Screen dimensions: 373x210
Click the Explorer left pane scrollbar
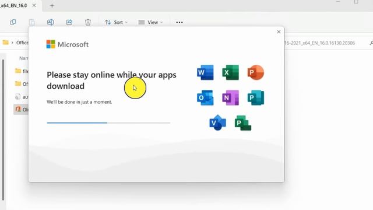3,129
